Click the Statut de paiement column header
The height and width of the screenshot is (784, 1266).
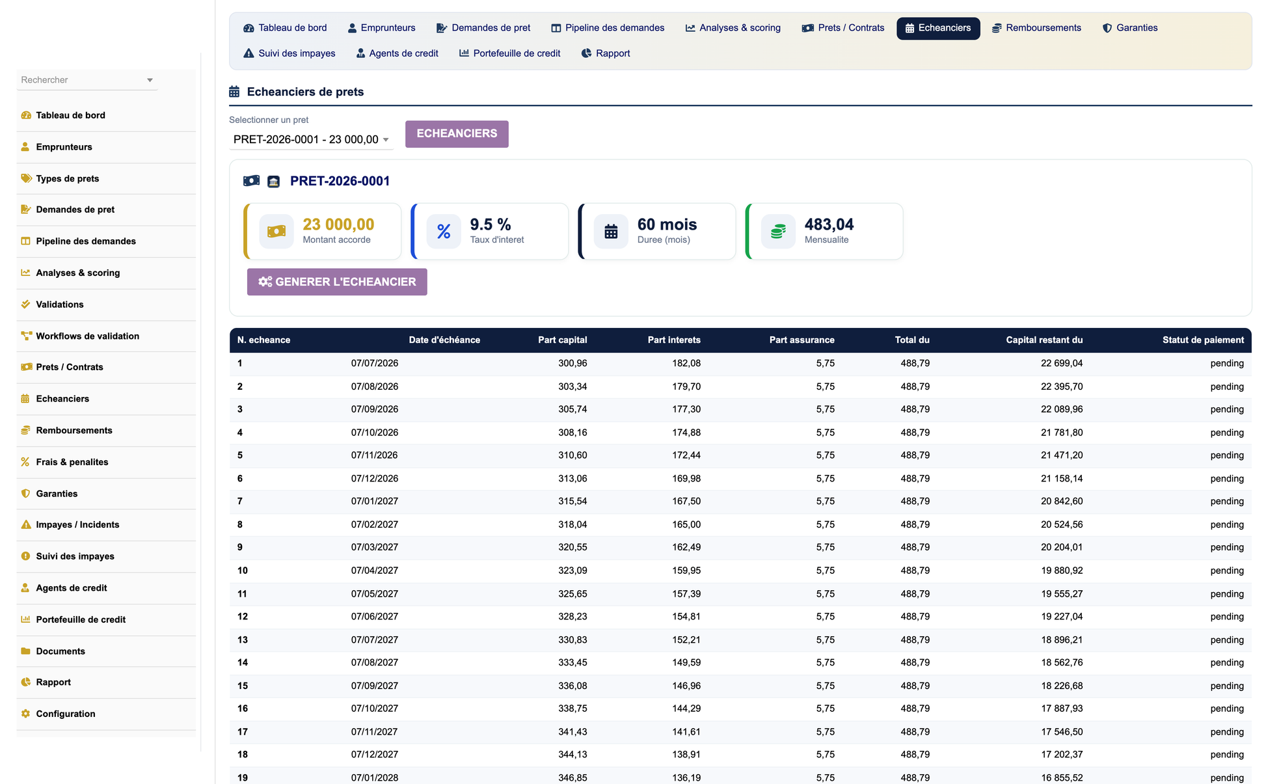click(1203, 340)
